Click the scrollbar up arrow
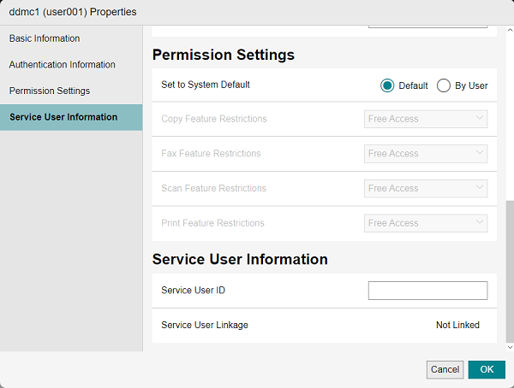Viewport: 514px width, 388px height. point(510,30)
